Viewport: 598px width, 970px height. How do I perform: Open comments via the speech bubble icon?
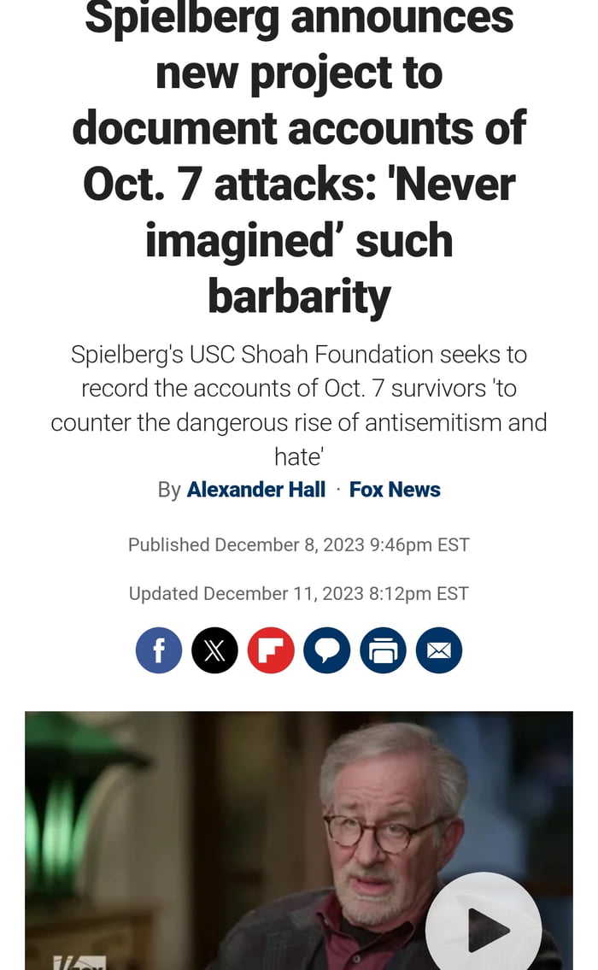pyautogui.click(x=327, y=650)
